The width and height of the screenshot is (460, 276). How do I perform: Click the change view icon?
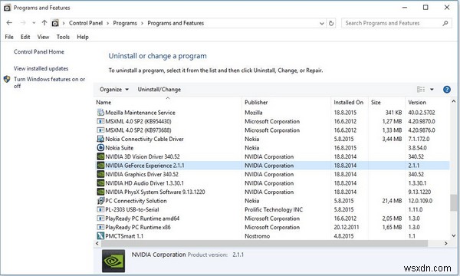(x=421, y=90)
